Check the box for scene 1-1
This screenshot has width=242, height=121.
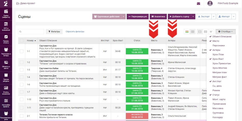click(x=22, y=51)
